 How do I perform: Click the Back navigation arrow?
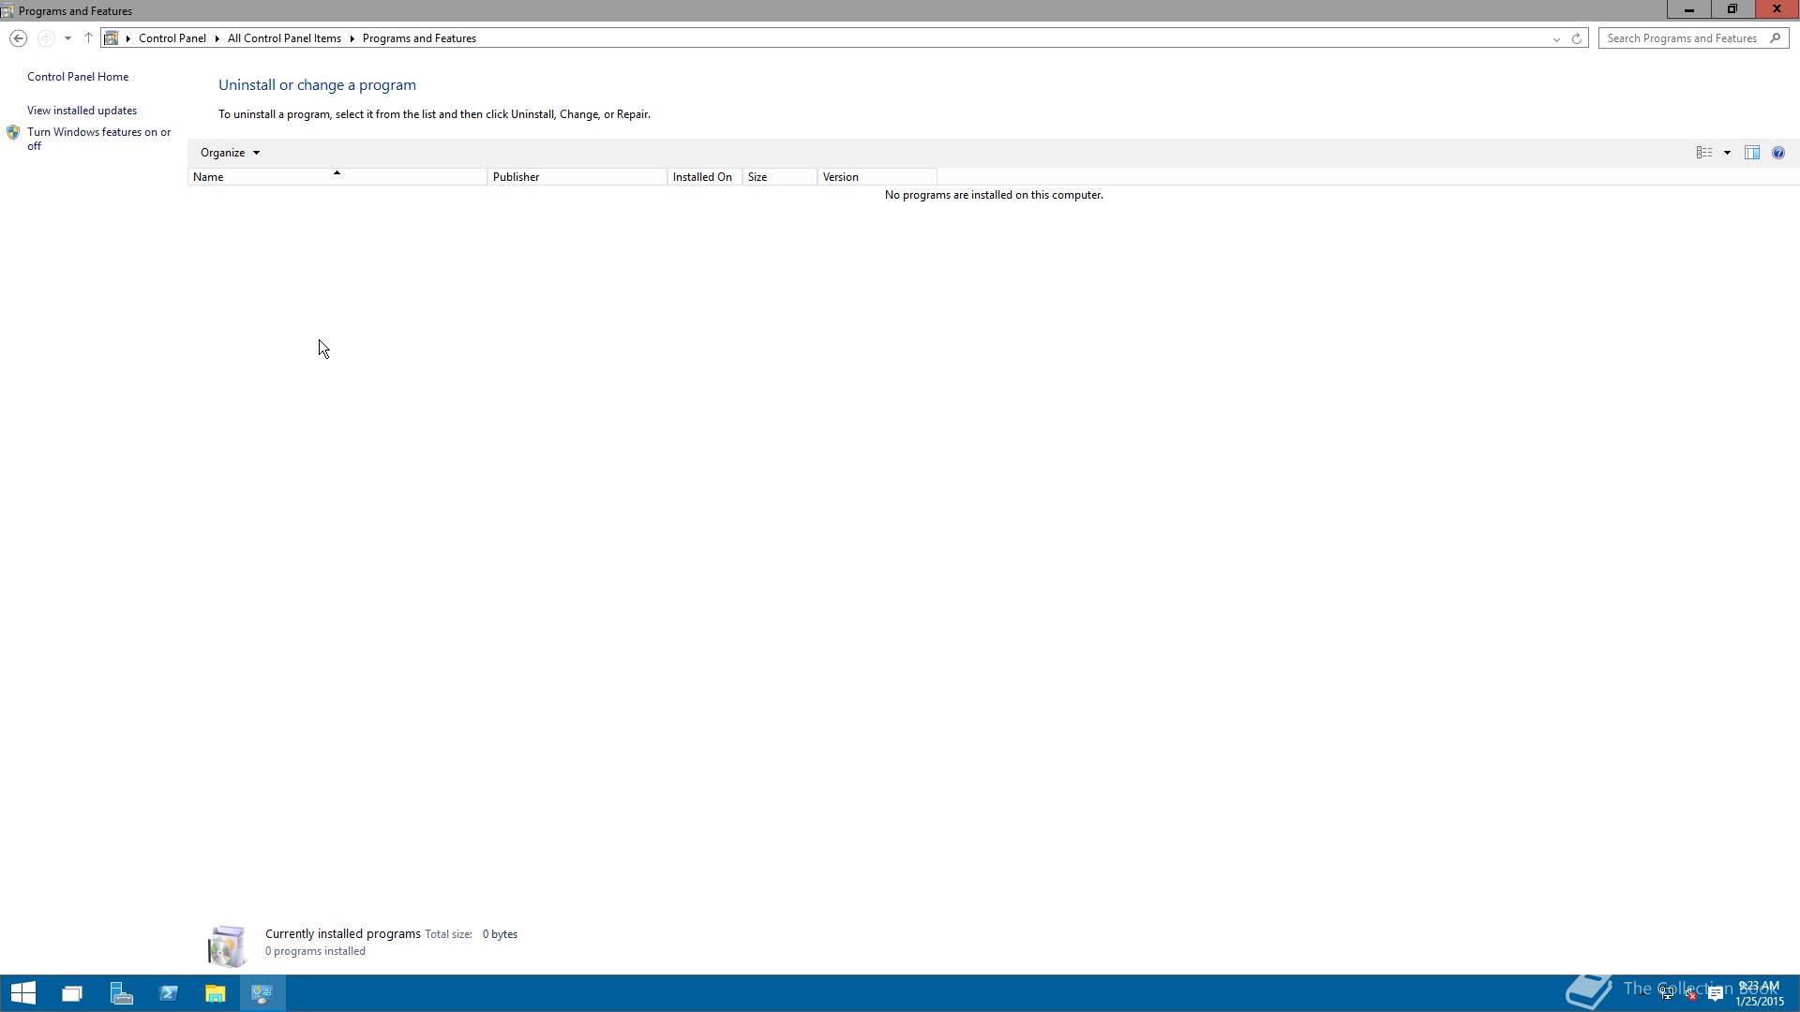[18, 38]
